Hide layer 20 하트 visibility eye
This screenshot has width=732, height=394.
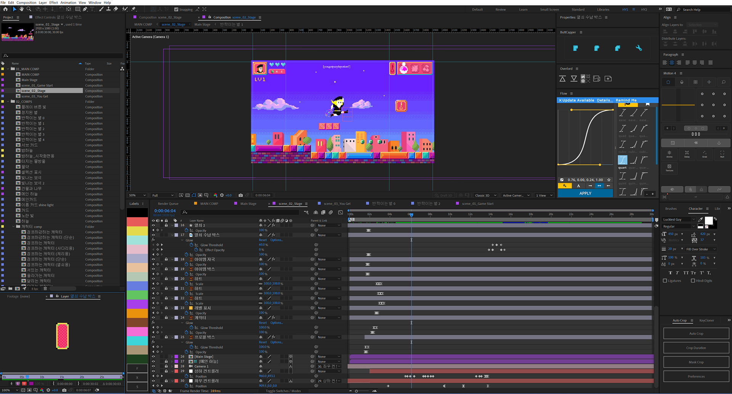coord(153,279)
